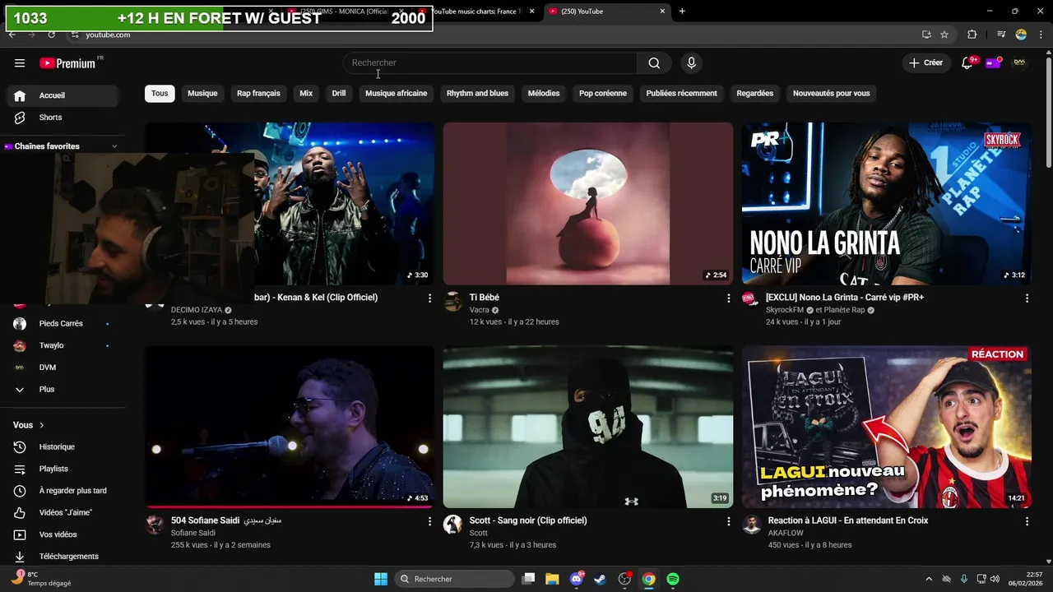Open the Chrome extensions puzzle icon
The image size is (1053, 592).
(x=972, y=35)
